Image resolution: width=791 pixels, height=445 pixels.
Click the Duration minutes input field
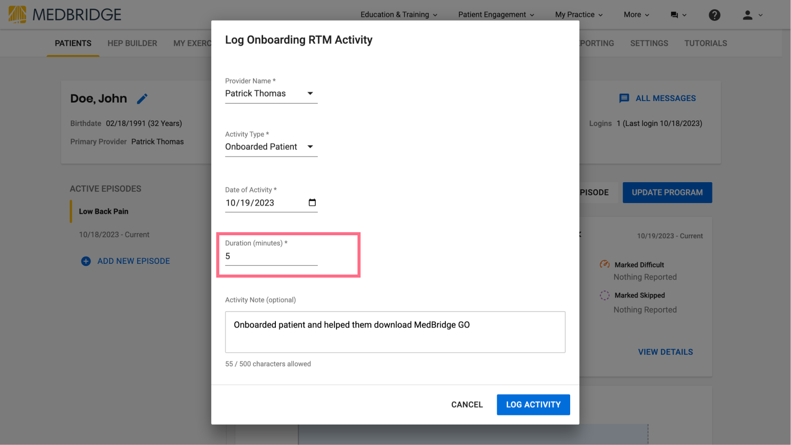click(x=271, y=257)
